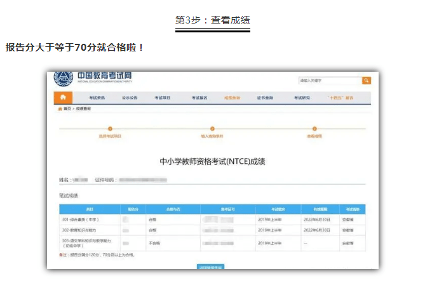Image resolution: width=425 pixels, height=290 pixels.
Task: Click the NEEA circular logo emblem
Action: 64,79
